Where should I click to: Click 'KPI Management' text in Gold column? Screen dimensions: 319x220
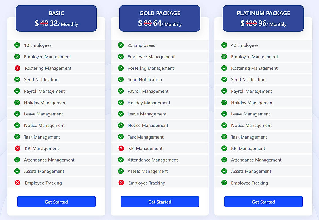point(145,149)
